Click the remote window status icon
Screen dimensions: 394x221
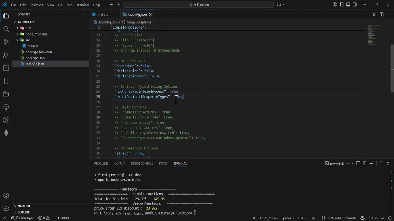click(4, 218)
